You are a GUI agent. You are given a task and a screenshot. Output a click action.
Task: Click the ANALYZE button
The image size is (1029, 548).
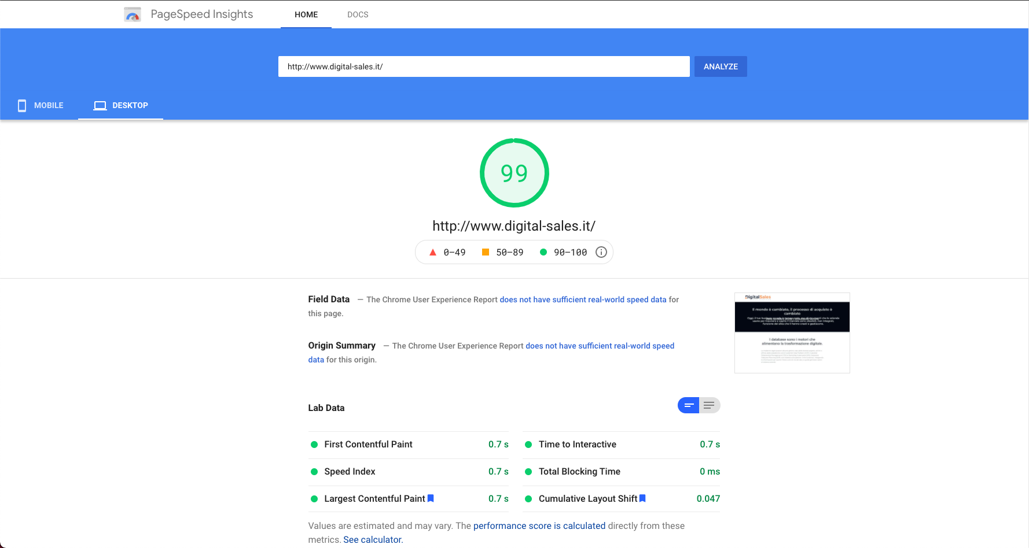pos(721,66)
